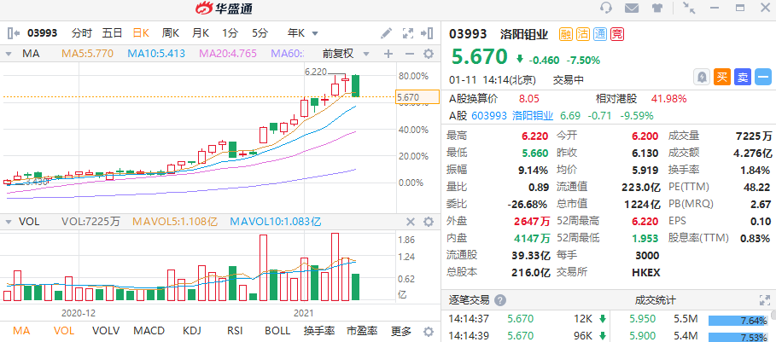Image resolution: width=776 pixels, height=342 pixels.
Task: Toggle the MACD indicator
Action: click(x=149, y=331)
